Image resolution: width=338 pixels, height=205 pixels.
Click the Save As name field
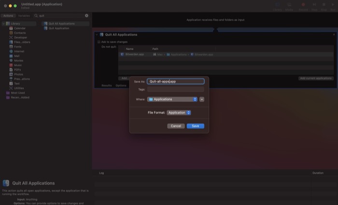click(x=176, y=82)
